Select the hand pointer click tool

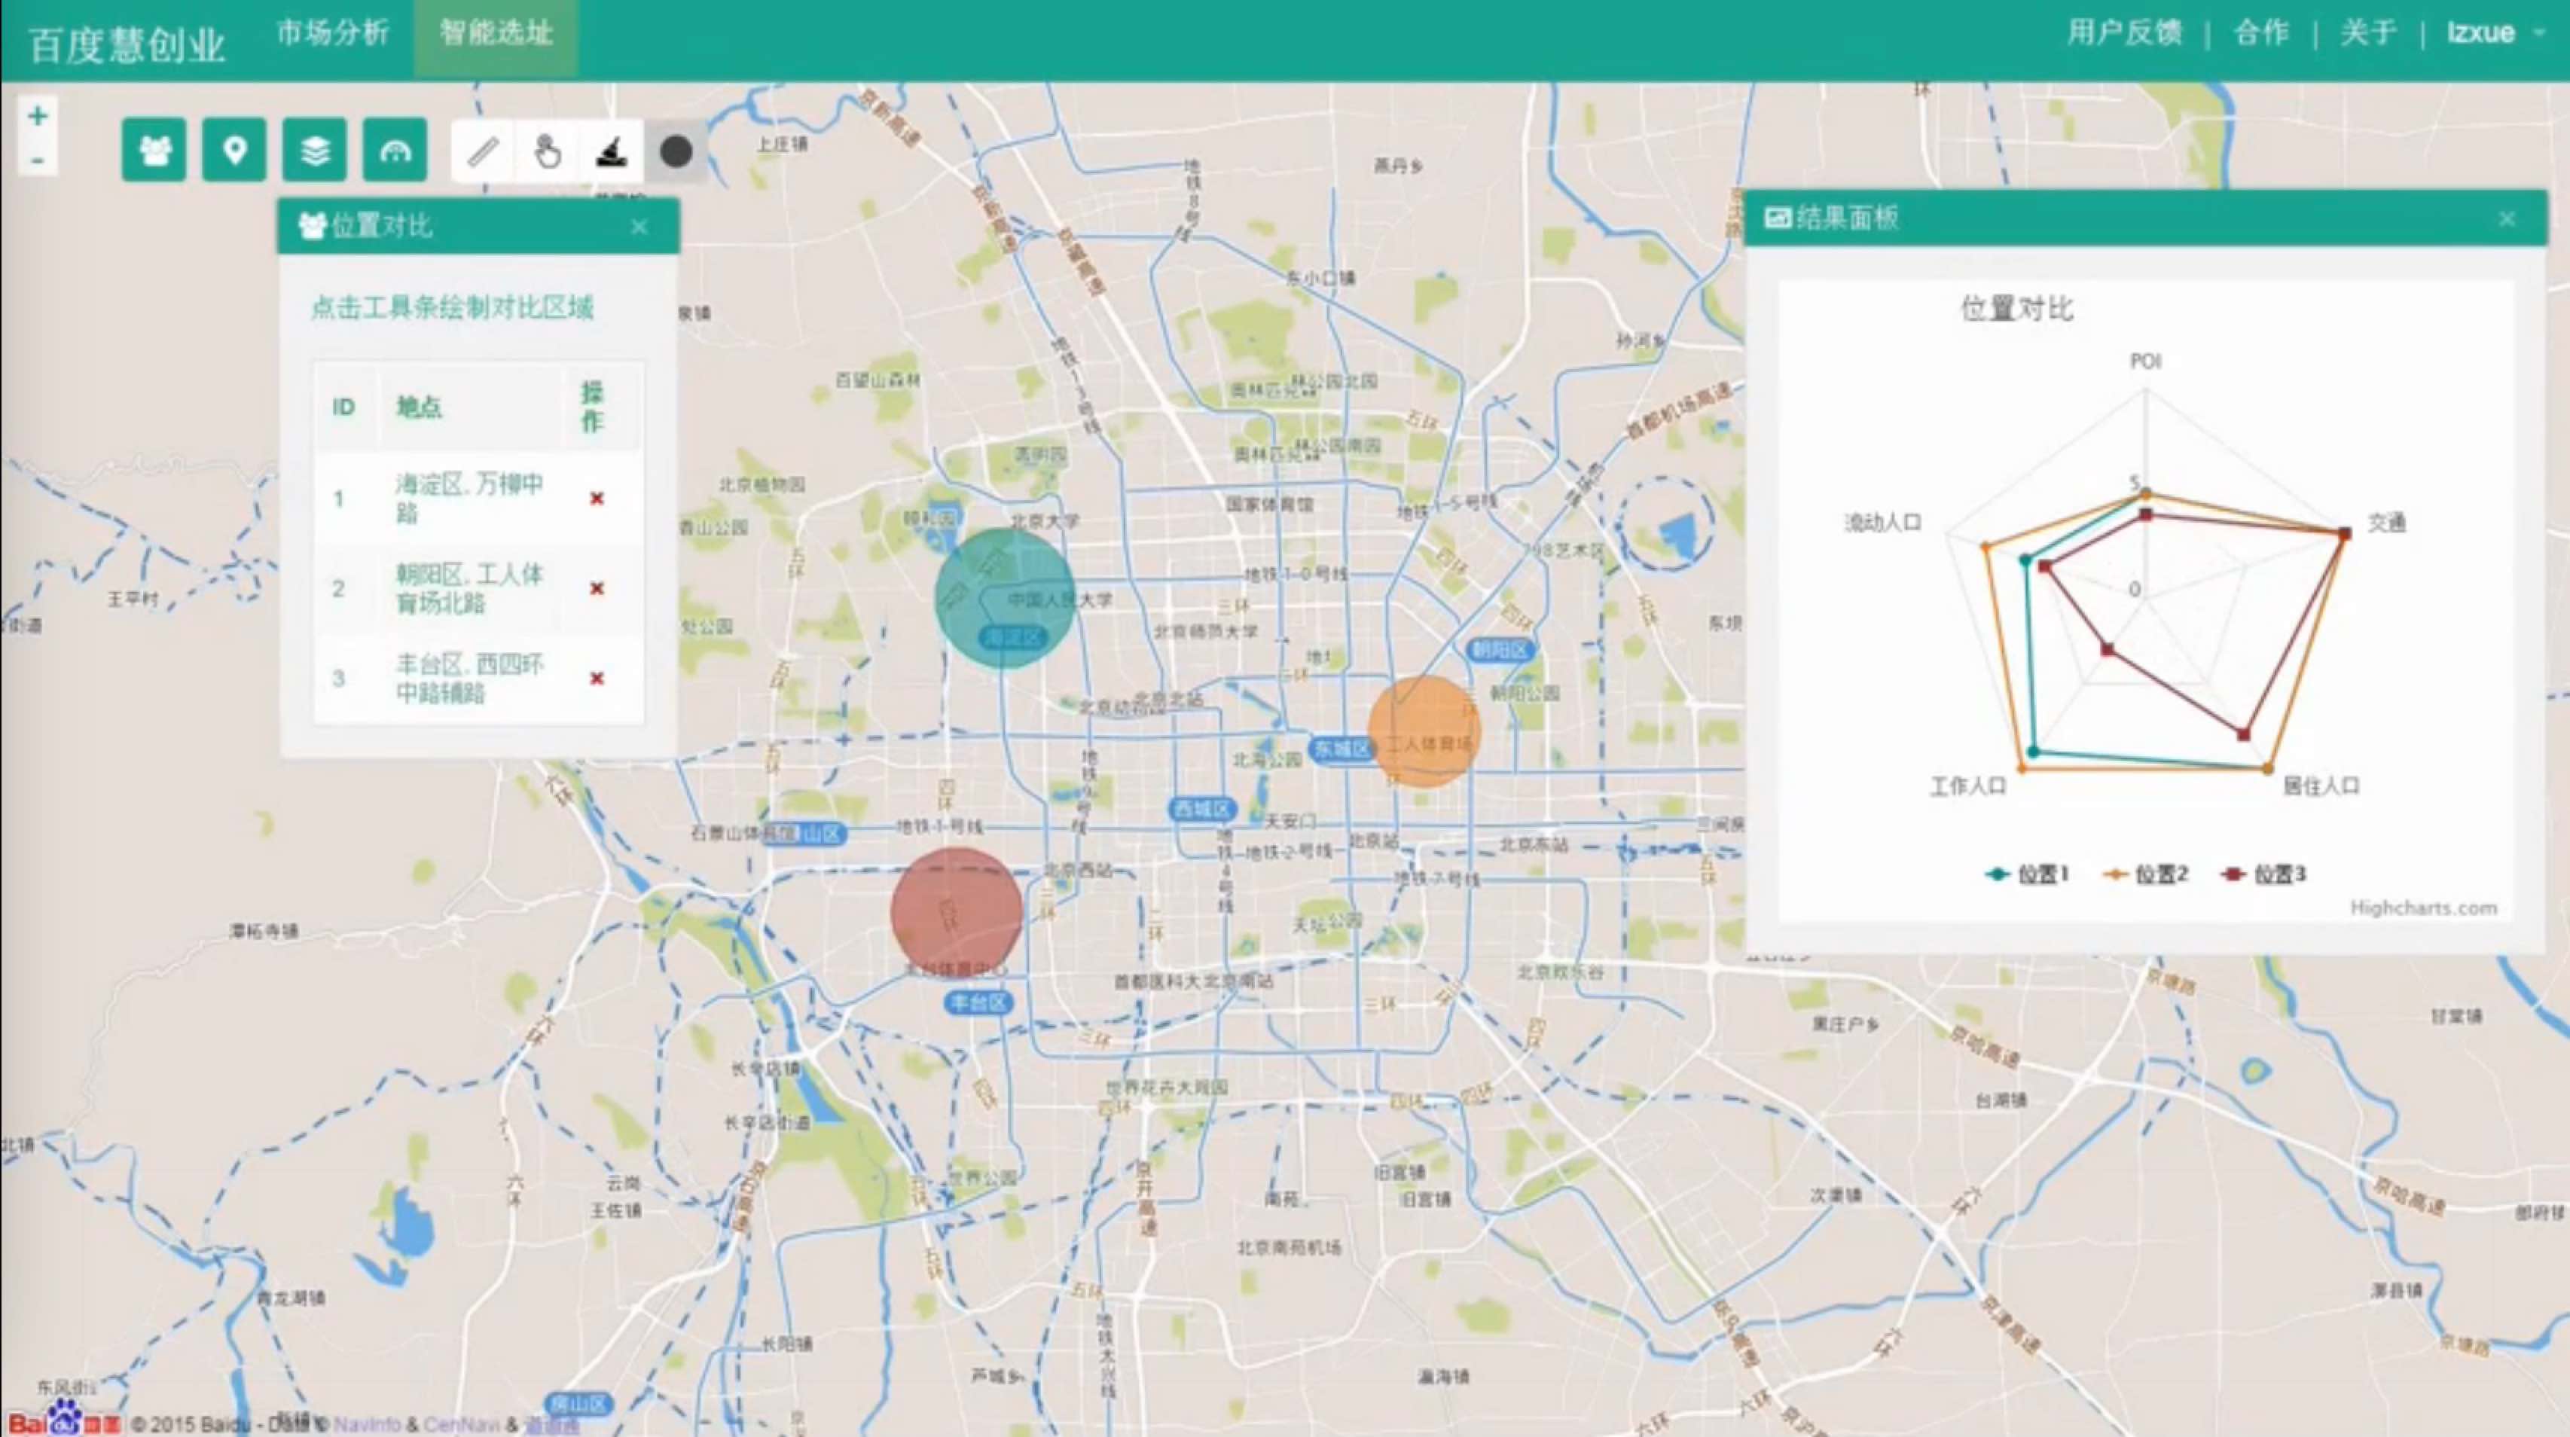547,153
